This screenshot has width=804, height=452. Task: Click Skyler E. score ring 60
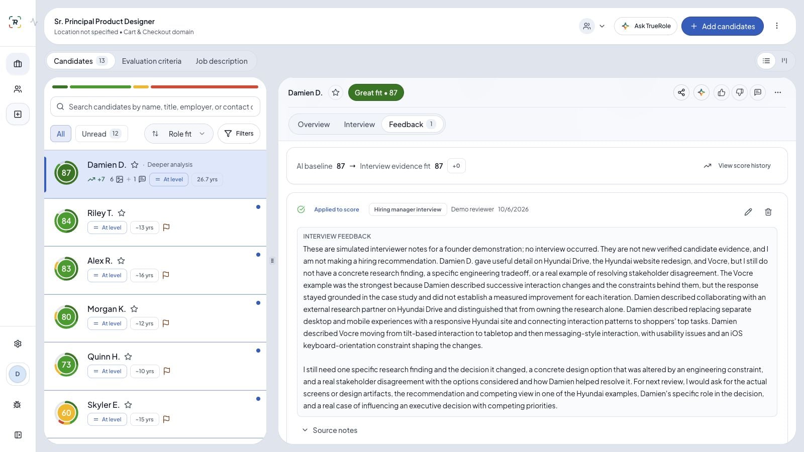[66, 413]
